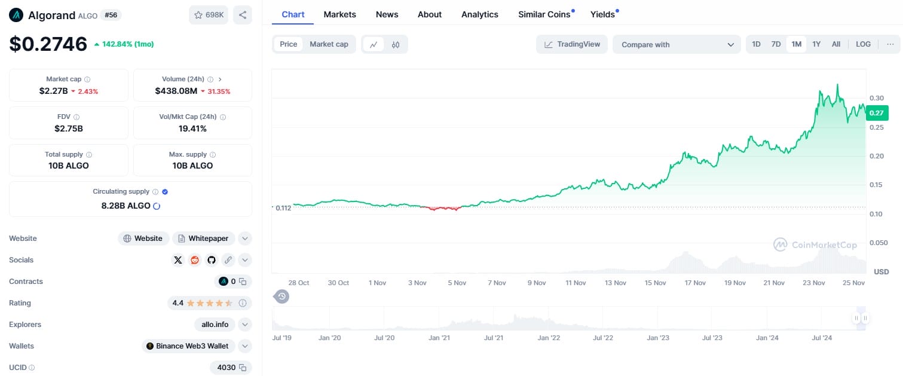Click the 0.112 baseline price label
The width and height of the screenshot is (903, 376).
coord(282,207)
